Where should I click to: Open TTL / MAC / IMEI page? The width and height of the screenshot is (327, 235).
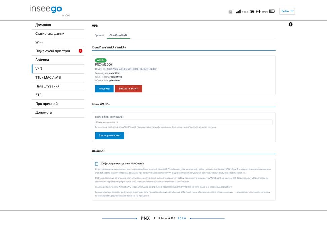tap(58, 77)
